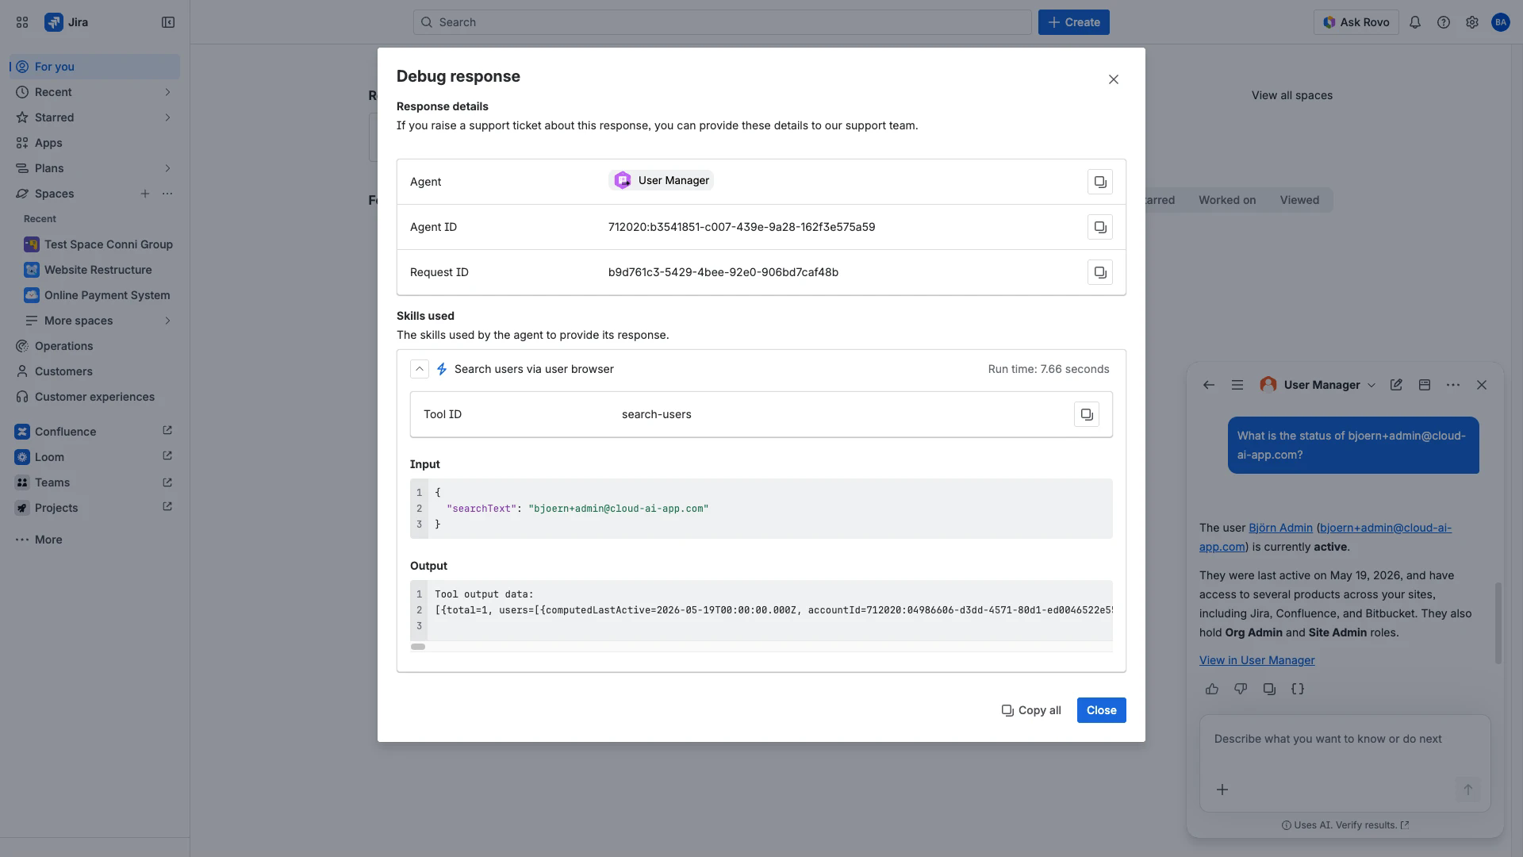The width and height of the screenshot is (1523, 857).
Task: Open View in User Manager link
Action: (x=1256, y=660)
